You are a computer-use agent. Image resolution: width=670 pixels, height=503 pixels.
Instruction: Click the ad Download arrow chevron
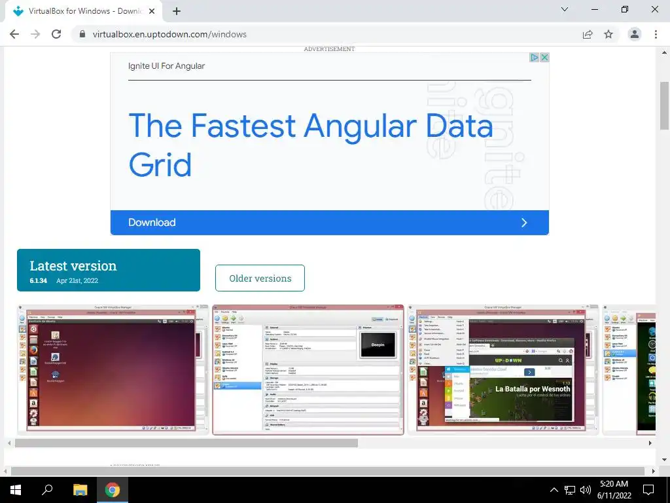click(x=524, y=223)
